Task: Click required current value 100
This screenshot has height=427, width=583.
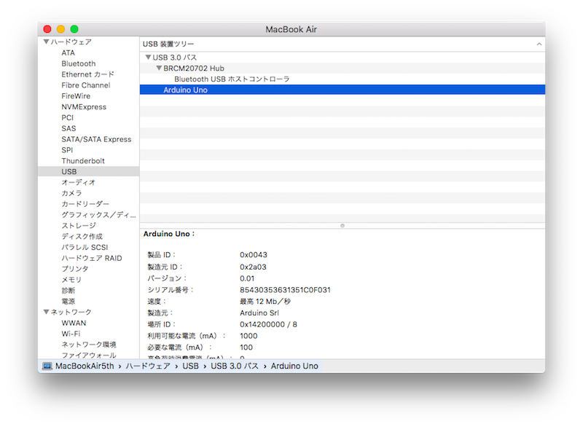Action: pyautogui.click(x=246, y=347)
